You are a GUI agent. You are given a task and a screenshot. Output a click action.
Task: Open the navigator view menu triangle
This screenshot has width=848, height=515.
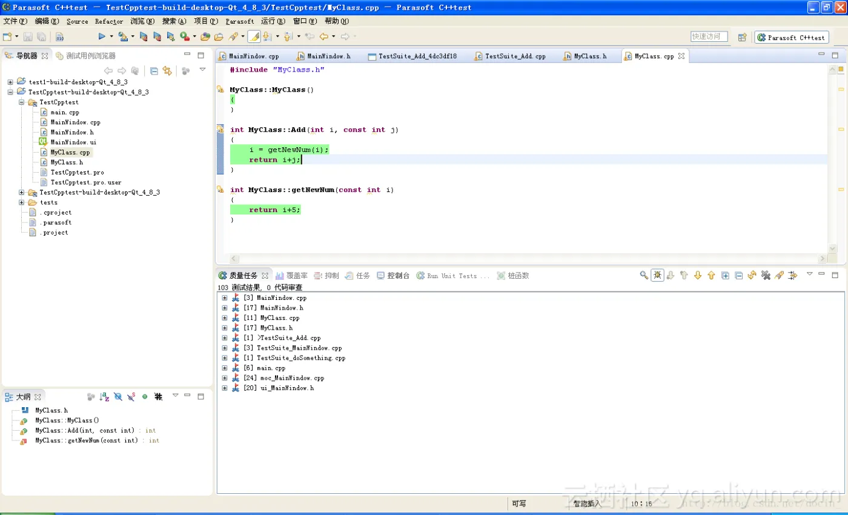point(202,70)
